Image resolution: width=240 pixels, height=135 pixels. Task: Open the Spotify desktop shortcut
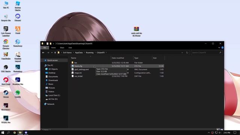click(x=18, y=94)
